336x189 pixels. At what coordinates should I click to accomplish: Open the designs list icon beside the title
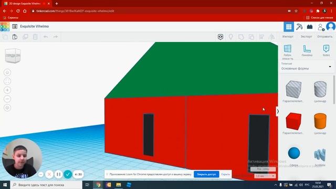tap(15, 26)
